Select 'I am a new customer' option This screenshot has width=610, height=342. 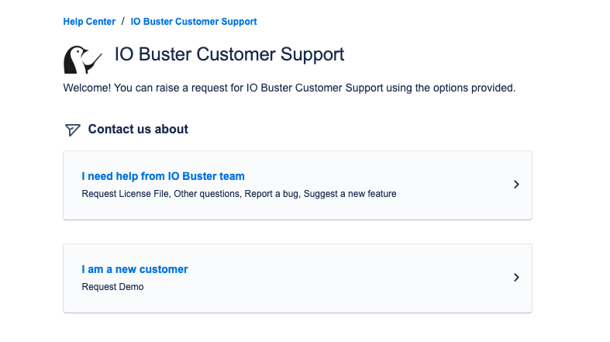[x=135, y=269]
